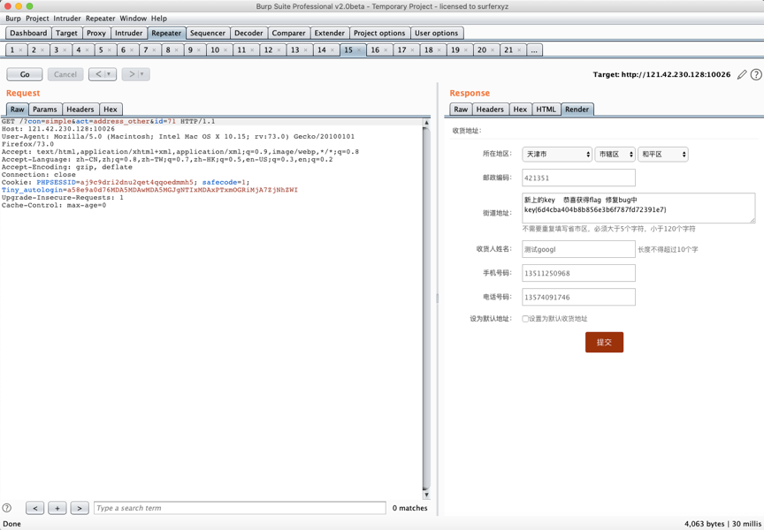Click the search help icon at bottom left
The height and width of the screenshot is (530, 764).
pyautogui.click(x=7, y=508)
